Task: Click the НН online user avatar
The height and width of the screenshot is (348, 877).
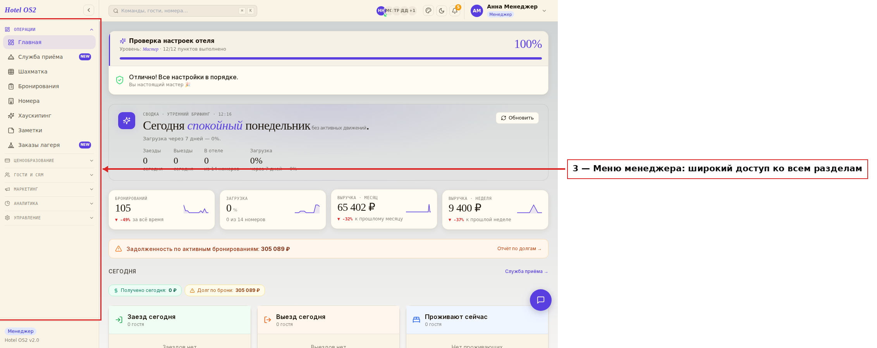Action: pos(381,11)
